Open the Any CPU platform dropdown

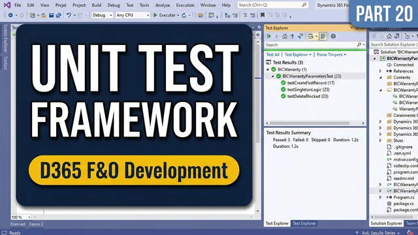point(133,15)
